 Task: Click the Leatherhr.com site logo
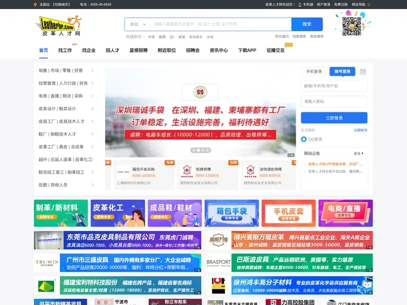(x=58, y=25)
